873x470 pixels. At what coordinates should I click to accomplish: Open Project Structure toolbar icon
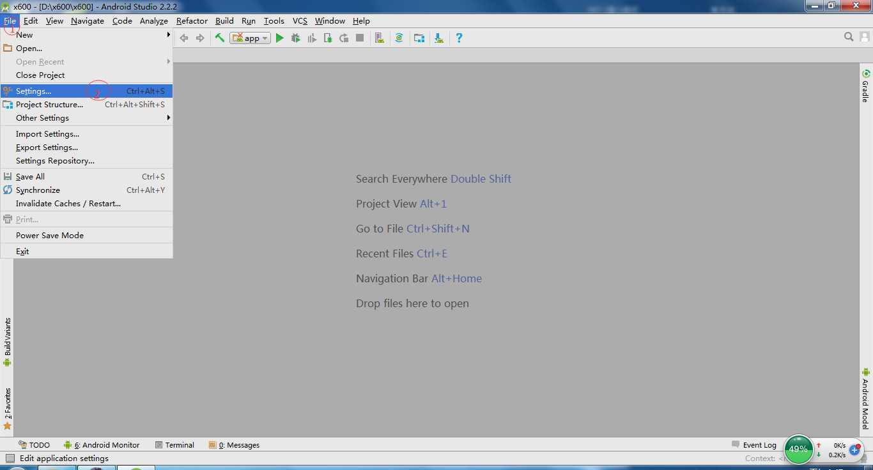click(x=419, y=38)
